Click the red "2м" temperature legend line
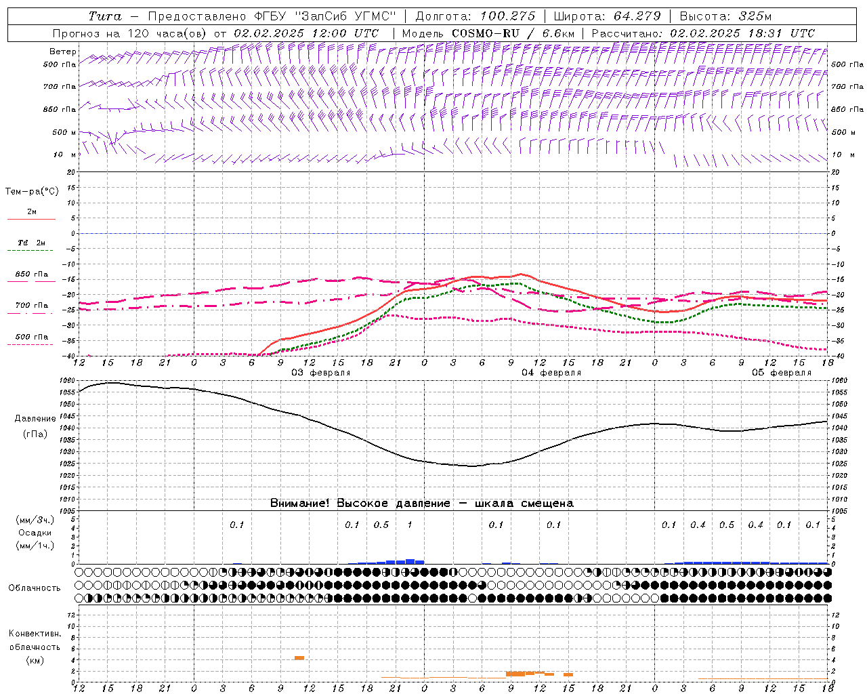This screenshot has height=694, width=867. click(31, 219)
